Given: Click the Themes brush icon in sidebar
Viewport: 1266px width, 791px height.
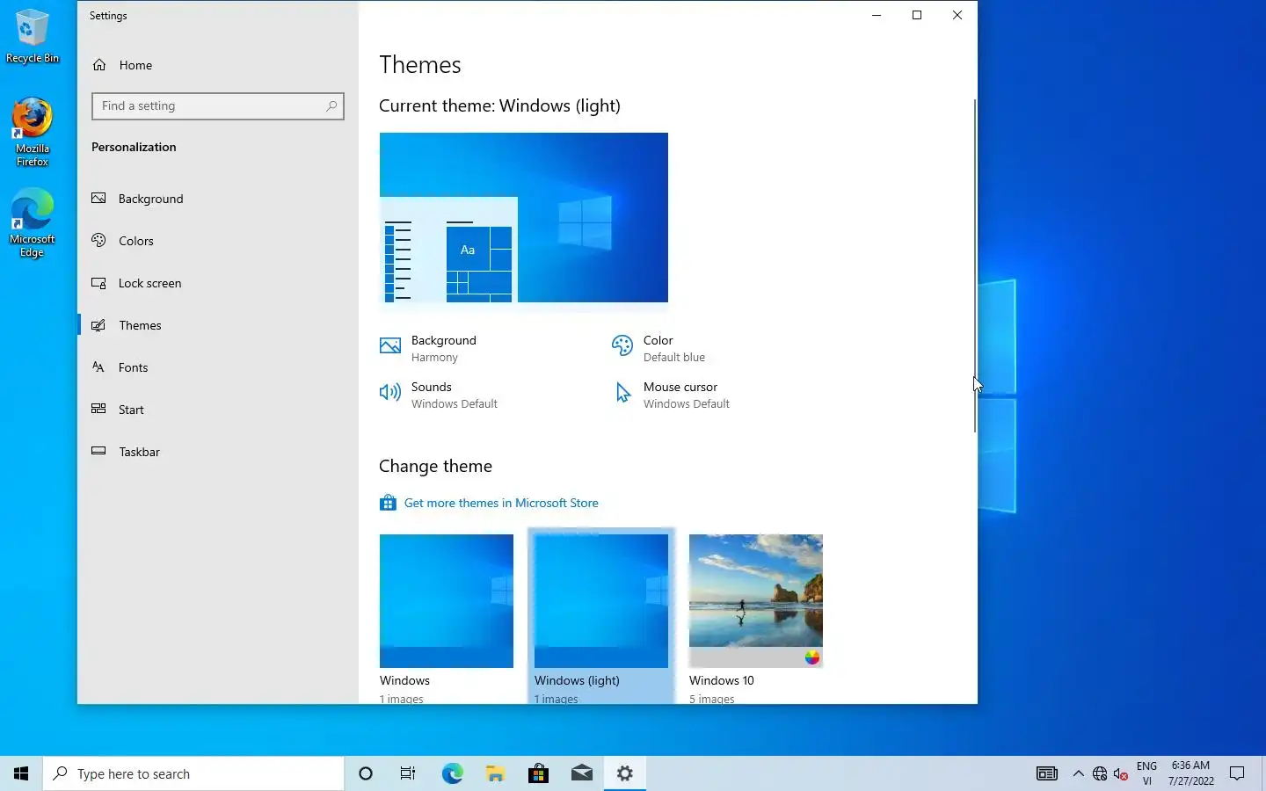Looking at the screenshot, I should [x=98, y=325].
